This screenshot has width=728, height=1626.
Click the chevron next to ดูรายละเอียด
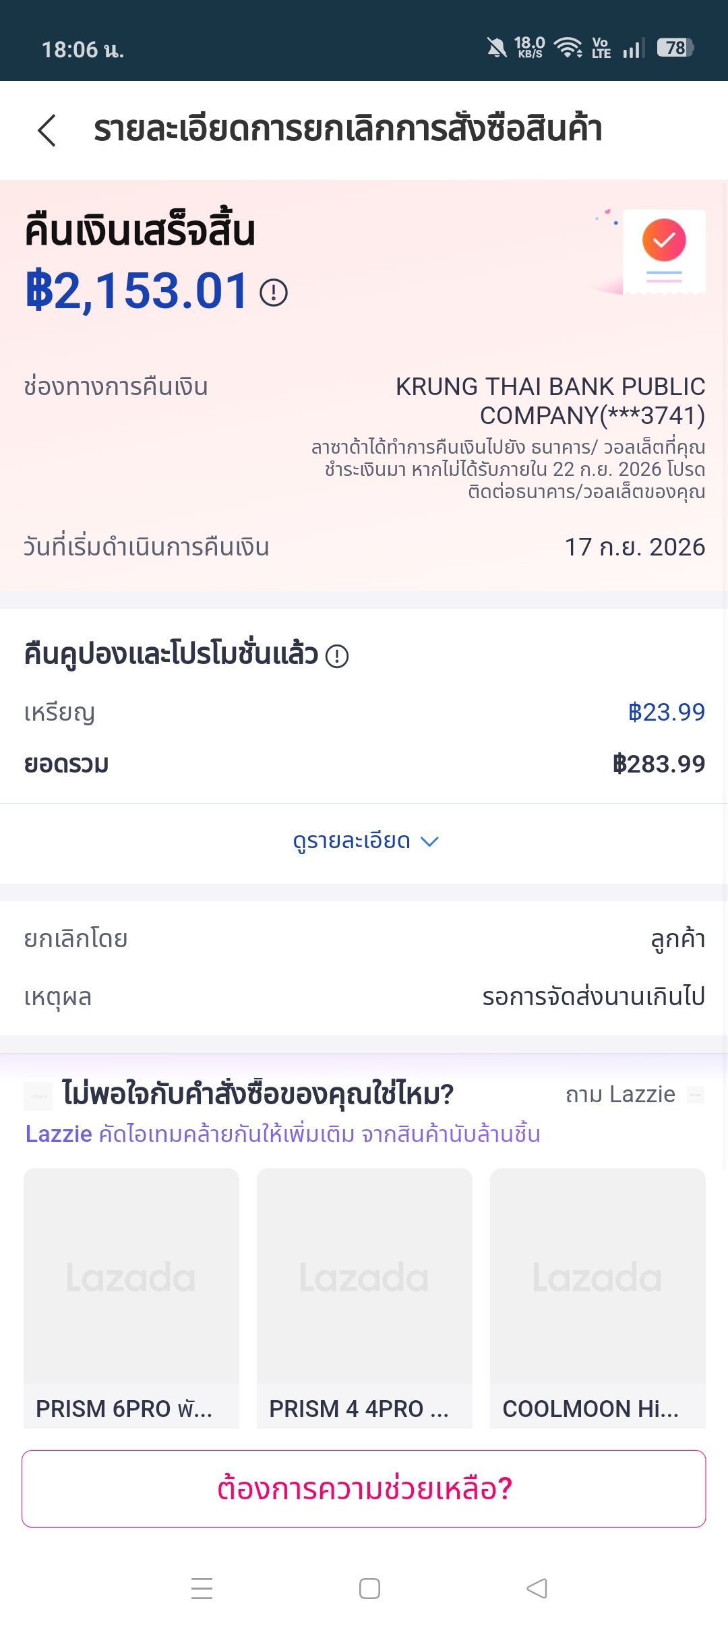429,841
